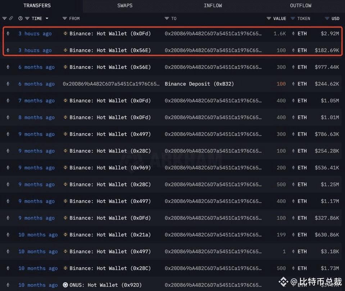The width and height of the screenshot is (345, 291).
Task: Click the clock icon beside the TIME header
Action: (x=21, y=18)
